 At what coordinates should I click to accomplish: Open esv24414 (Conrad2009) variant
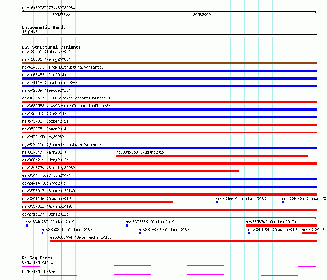pos(45,183)
